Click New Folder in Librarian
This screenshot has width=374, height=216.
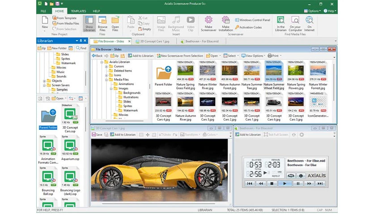click(57, 48)
